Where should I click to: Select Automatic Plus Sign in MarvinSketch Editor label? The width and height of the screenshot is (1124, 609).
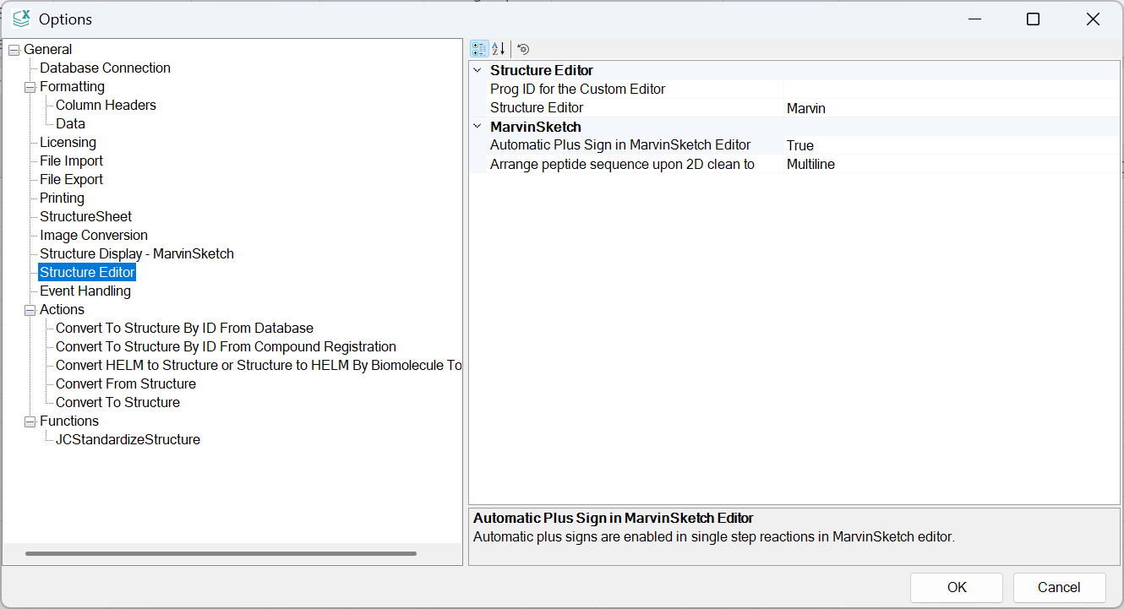point(620,145)
